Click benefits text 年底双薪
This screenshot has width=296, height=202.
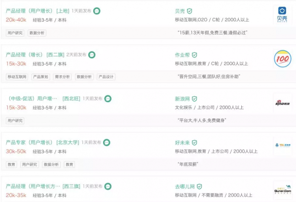(188, 164)
